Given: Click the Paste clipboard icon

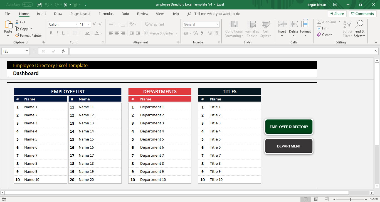Looking at the screenshot, I should click(8, 24).
